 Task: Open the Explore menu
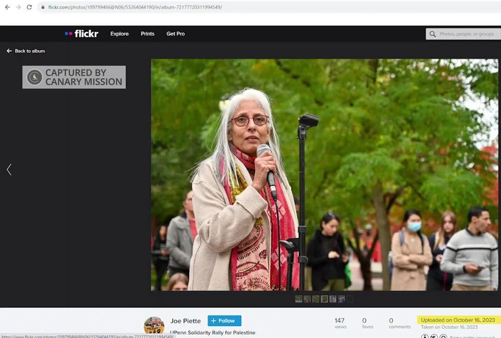tap(119, 34)
